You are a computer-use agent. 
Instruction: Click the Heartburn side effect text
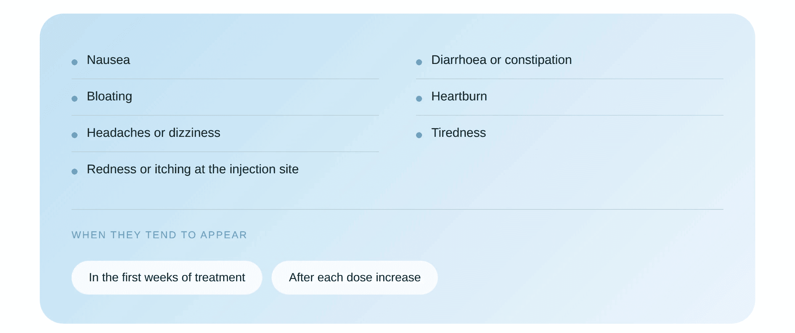coord(459,96)
